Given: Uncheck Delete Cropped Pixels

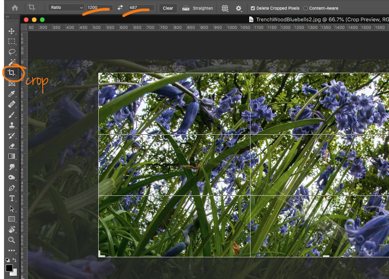Looking at the screenshot, I should 252,8.
